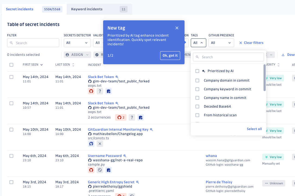295x196 pixels.
Task: Sort by First Seen column
Action: [x=33, y=65]
